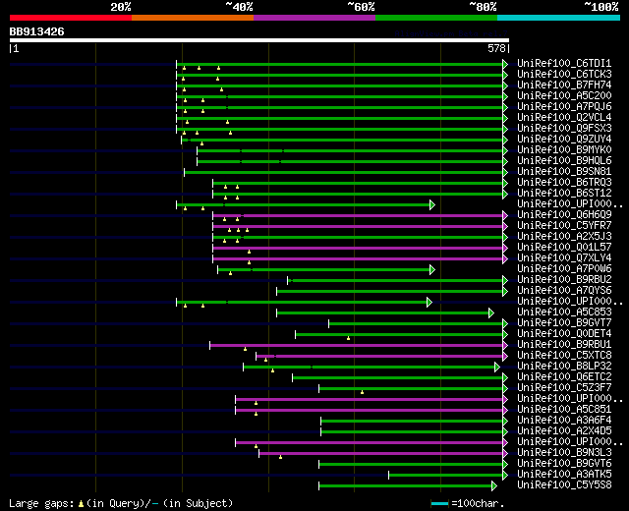Click the UniRef100_B9RBU1 hit name
Image resolution: width=629 pixels, height=511 pixels.
[x=564, y=345]
